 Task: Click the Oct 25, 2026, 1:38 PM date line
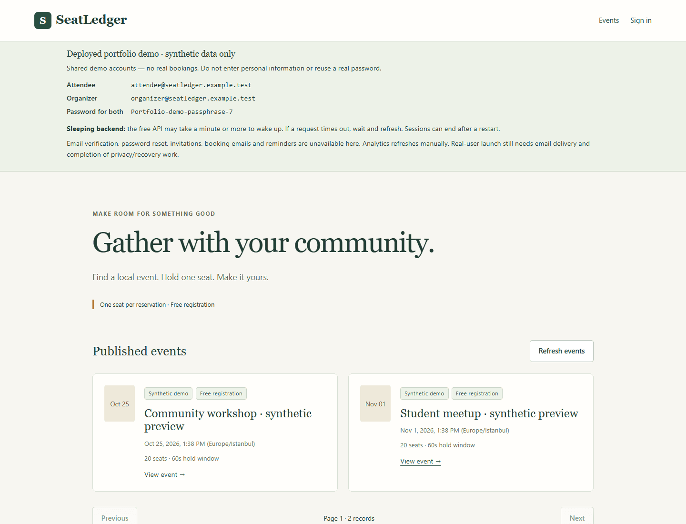point(200,444)
